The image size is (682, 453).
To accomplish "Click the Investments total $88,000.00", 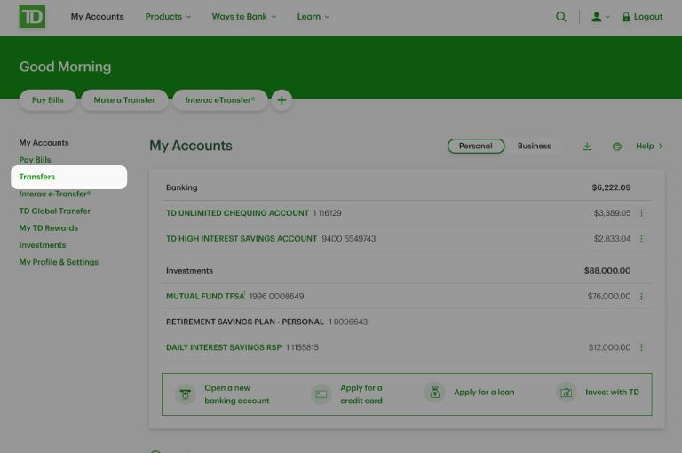I will click(x=607, y=271).
